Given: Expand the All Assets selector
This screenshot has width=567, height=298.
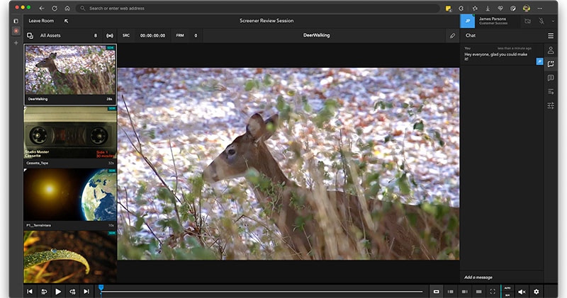Looking at the screenshot, I should 51,35.
